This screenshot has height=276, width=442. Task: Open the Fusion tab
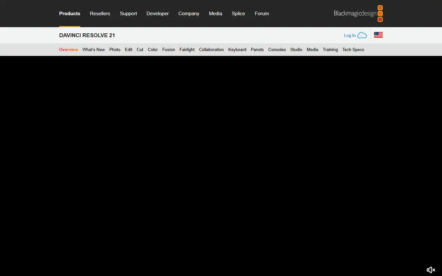pos(169,49)
